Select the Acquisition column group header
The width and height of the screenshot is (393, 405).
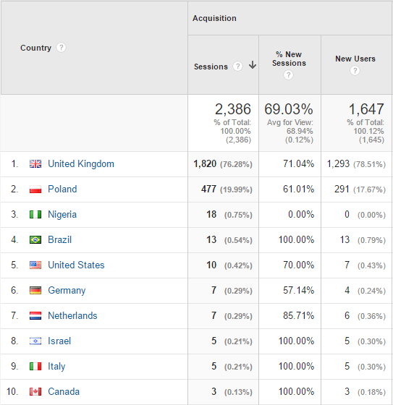214,18
